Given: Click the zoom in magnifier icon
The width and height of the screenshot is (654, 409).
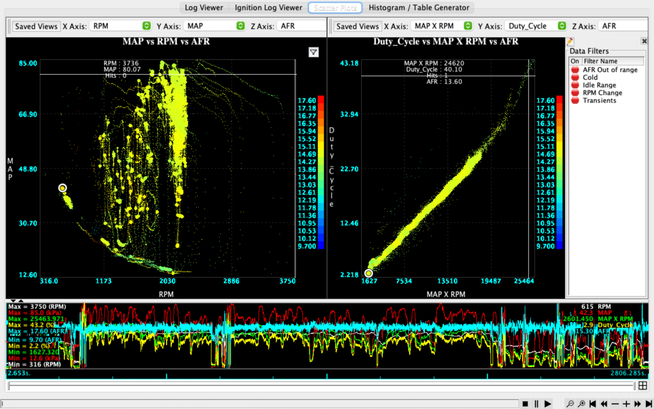Looking at the screenshot, I should (582, 404).
